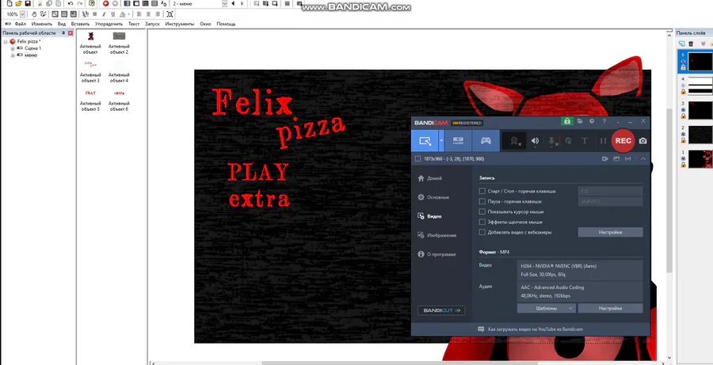Viewport: 713px width, 365px height.
Task: Click the BANDICUT button
Action: (441, 310)
